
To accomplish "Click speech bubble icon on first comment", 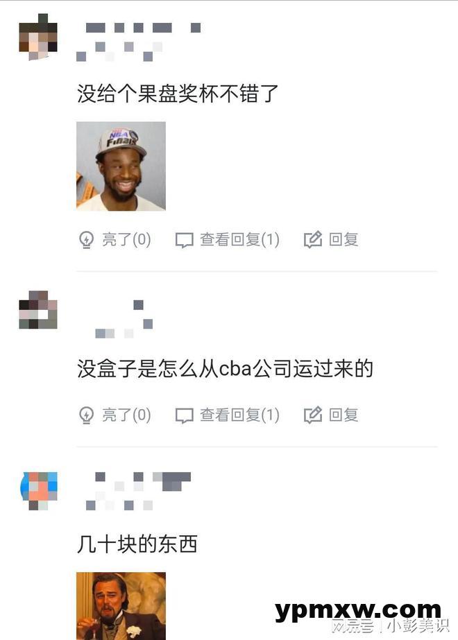I will click(x=185, y=240).
